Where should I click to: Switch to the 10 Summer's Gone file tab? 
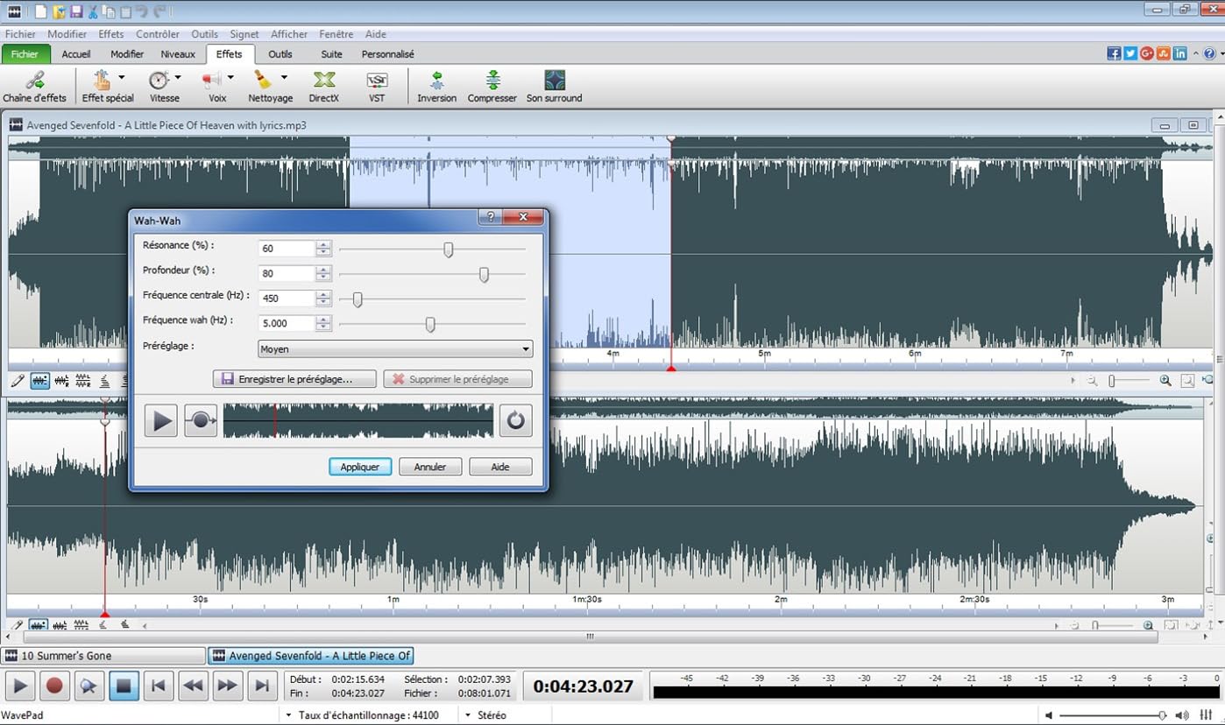(103, 656)
